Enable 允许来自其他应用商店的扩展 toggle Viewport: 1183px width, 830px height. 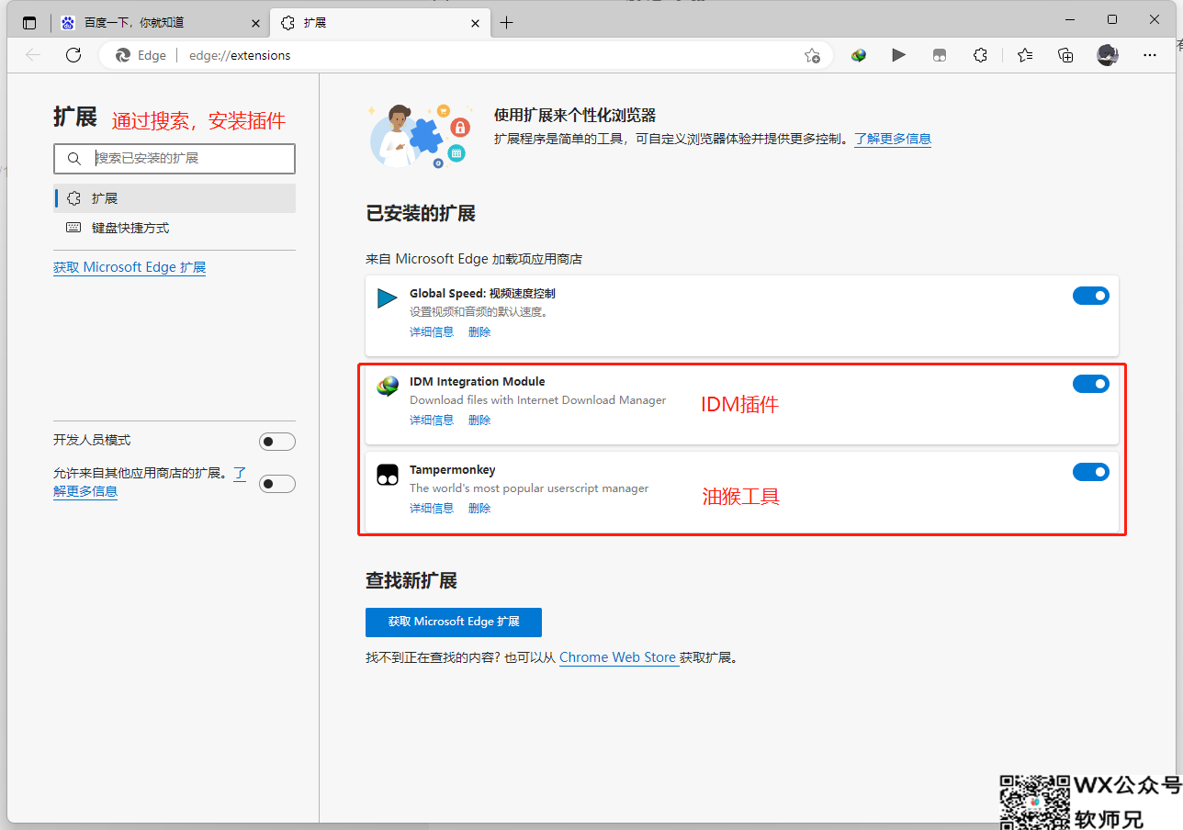[277, 484]
